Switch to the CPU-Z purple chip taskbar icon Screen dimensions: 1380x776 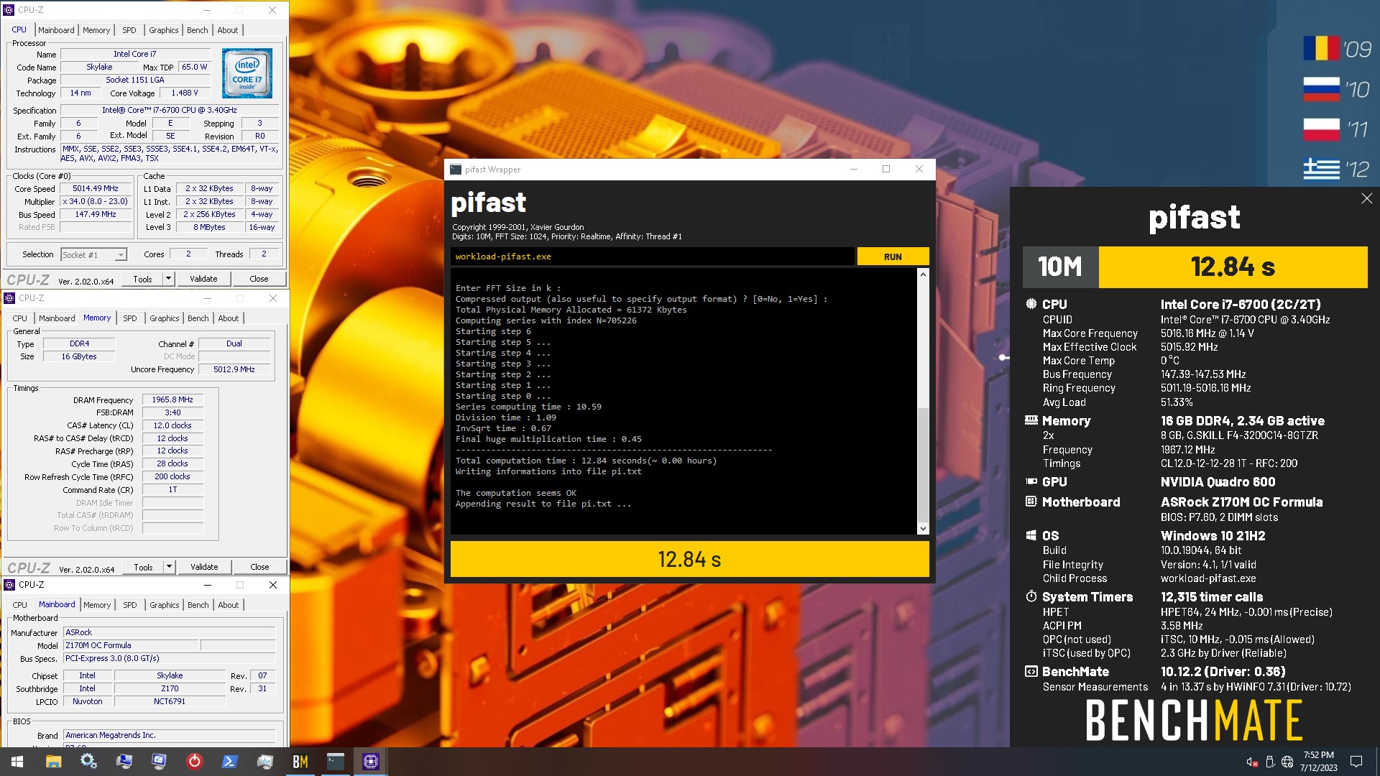pos(370,762)
